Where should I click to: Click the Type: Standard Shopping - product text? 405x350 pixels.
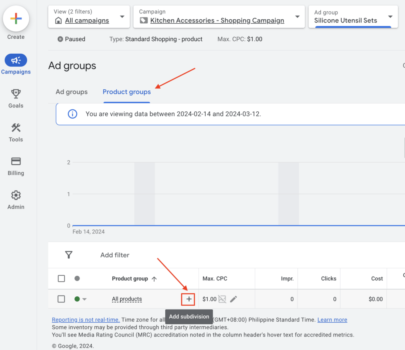[156, 39]
